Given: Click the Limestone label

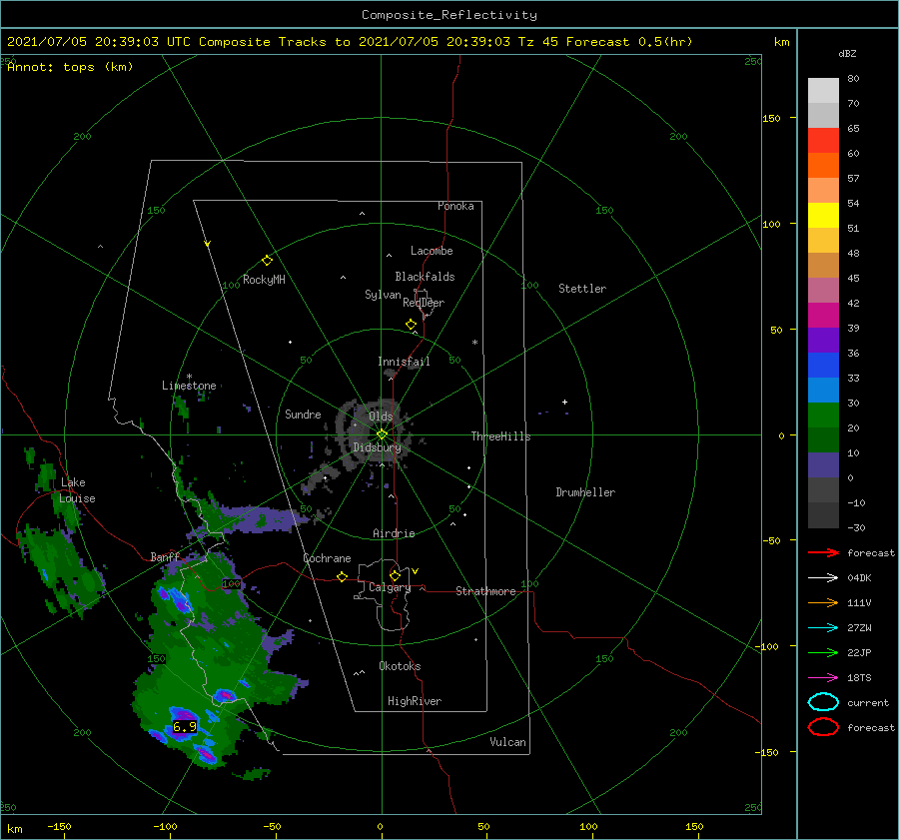Looking at the screenshot, I should click(x=189, y=386).
